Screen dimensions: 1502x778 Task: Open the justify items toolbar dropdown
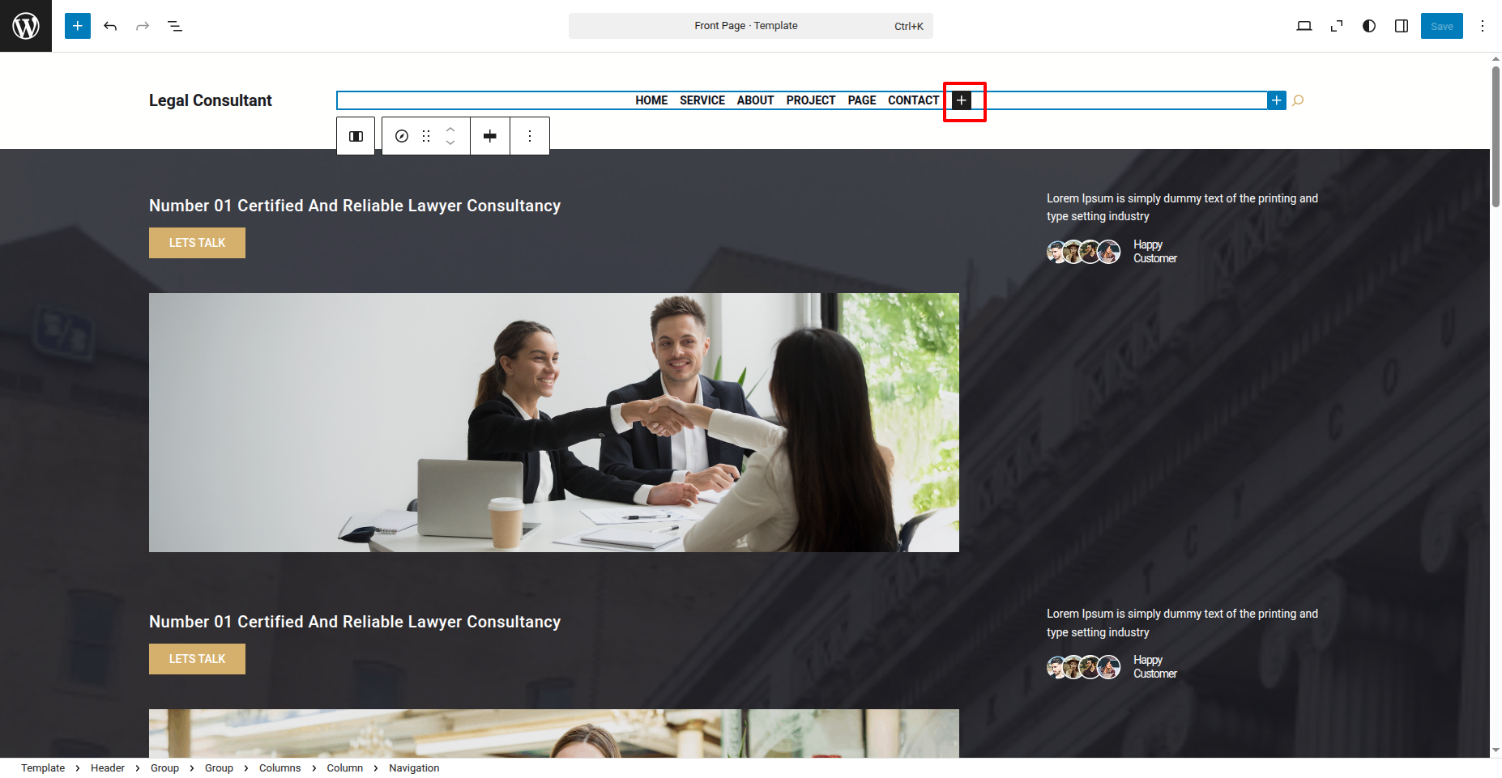[x=490, y=136]
